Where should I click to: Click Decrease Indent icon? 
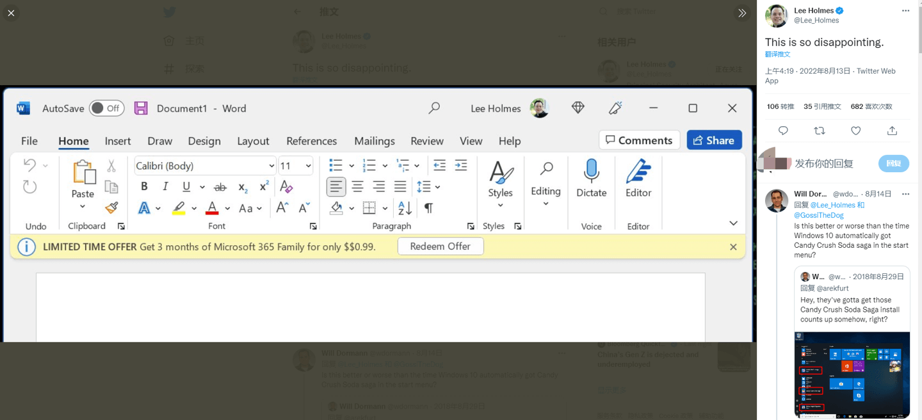pyautogui.click(x=439, y=165)
